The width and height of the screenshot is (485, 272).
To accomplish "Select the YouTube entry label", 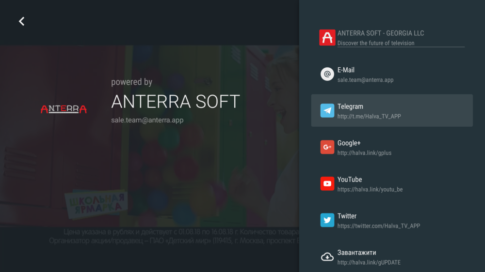I will tap(350, 180).
